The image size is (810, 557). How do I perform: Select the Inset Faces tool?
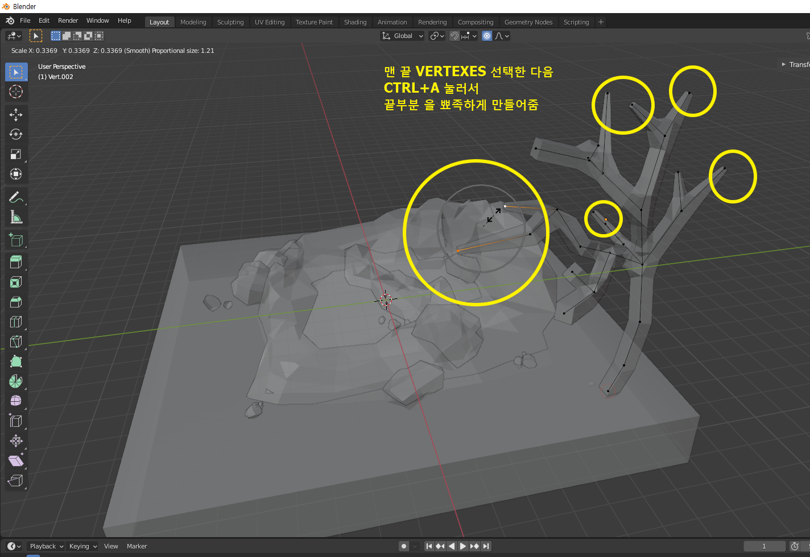(x=16, y=282)
